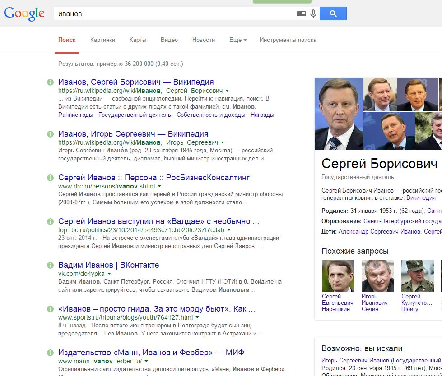Activate voice search microphone icon
The image size is (442, 376).
point(313,14)
